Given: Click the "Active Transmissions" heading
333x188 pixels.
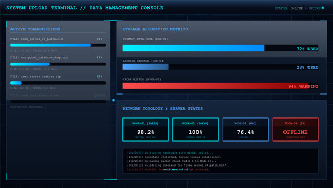Looking at the screenshot, I should click(x=35, y=29).
